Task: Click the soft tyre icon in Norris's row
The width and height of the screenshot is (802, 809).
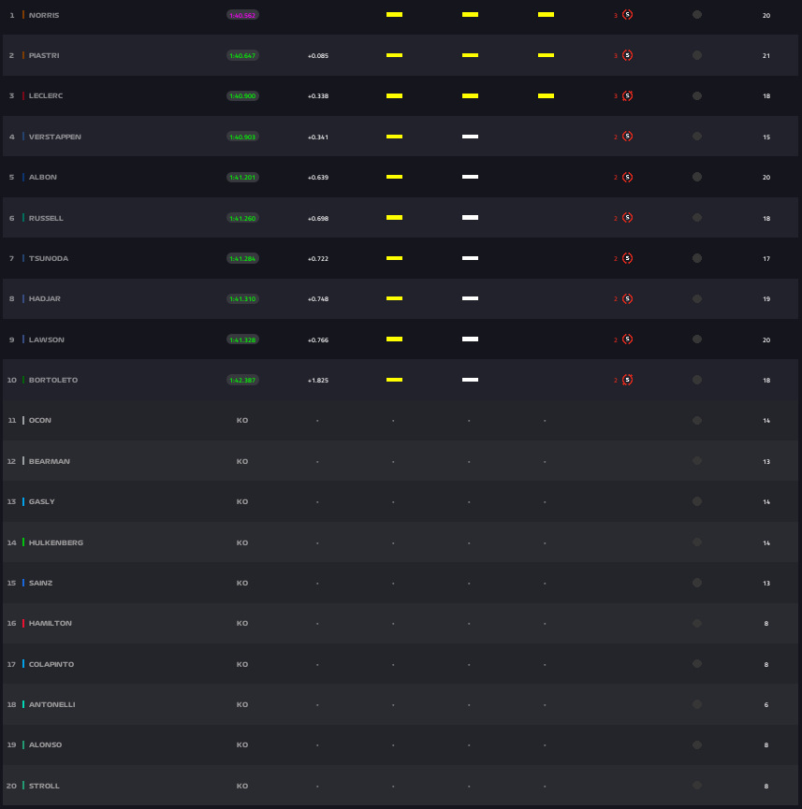Action: [627, 15]
